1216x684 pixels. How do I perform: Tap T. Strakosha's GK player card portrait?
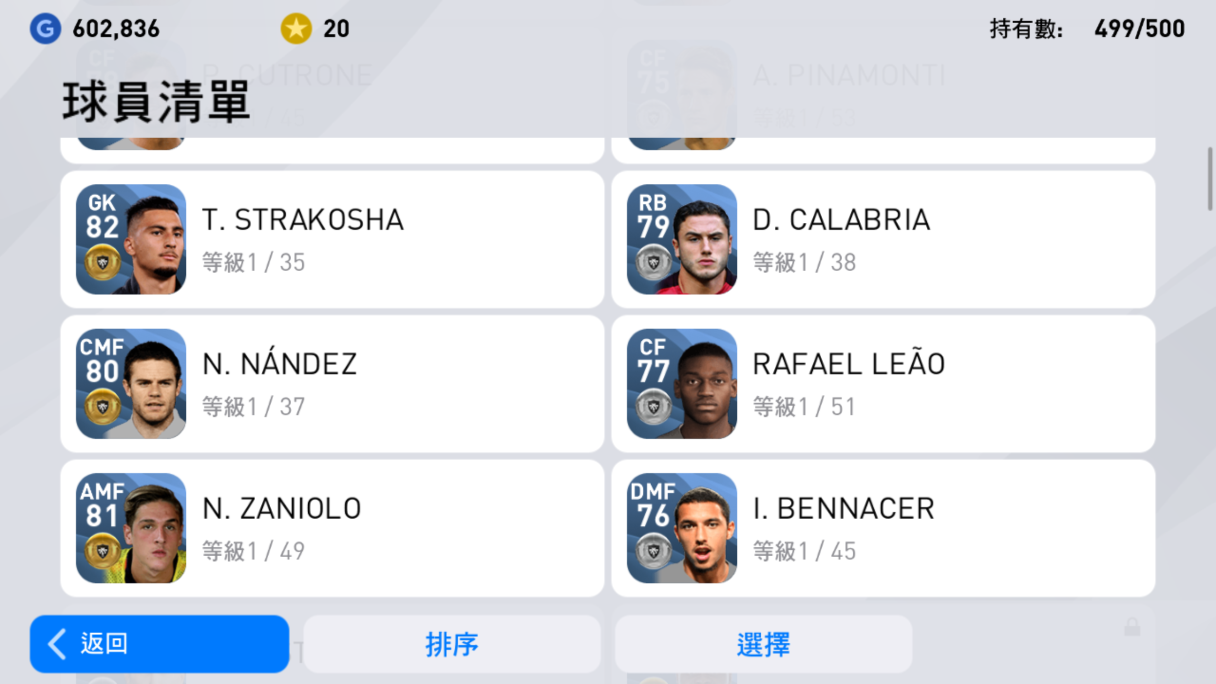pyautogui.click(x=131, y=239)
